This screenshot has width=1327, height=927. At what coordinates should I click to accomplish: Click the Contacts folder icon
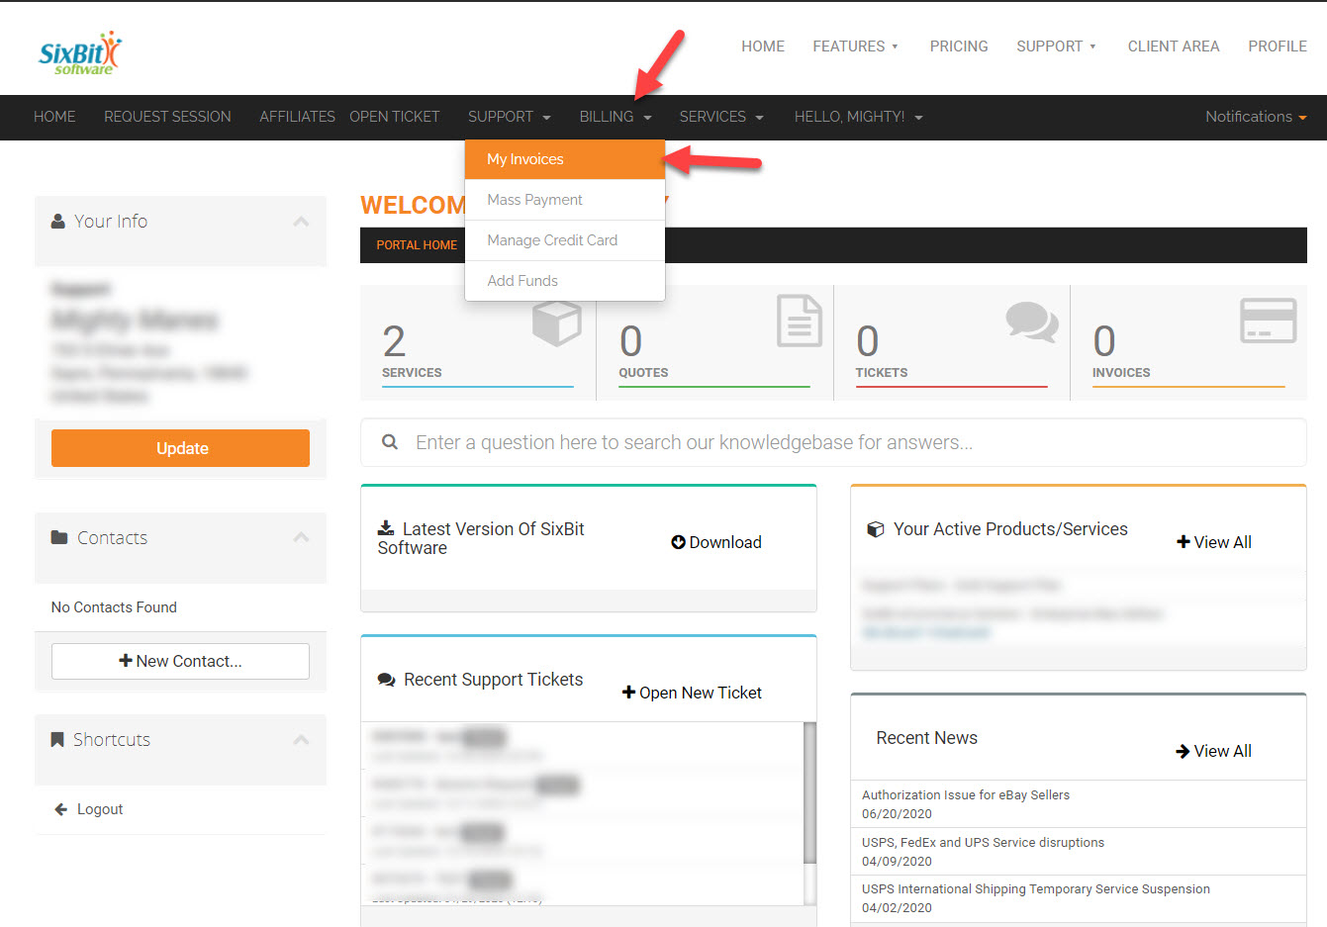pyautogui.click(x=57, y=537)
